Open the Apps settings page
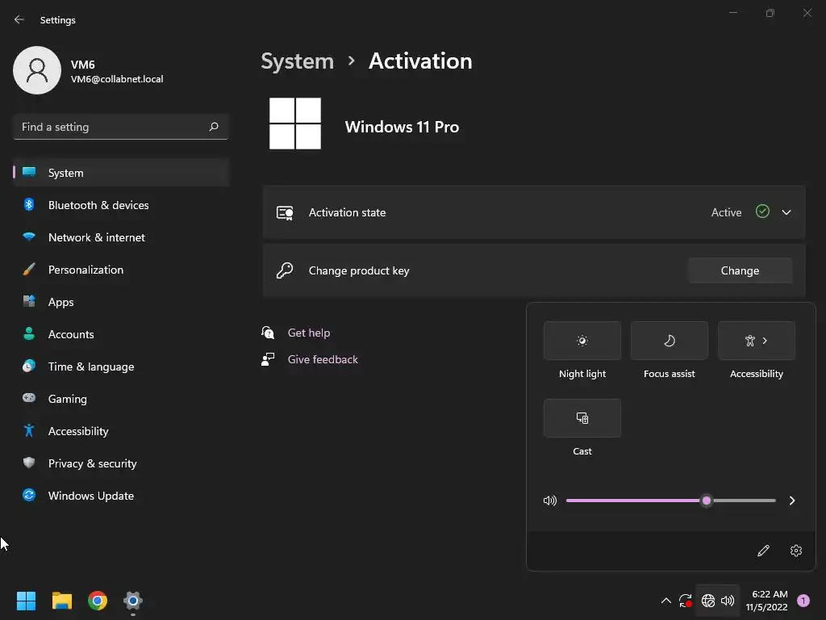 121,302
